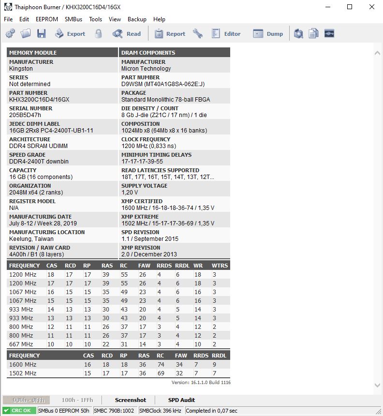383x416 pixels.
Task: Click the Completed in 0,07 sec status text
Action: 211,410
